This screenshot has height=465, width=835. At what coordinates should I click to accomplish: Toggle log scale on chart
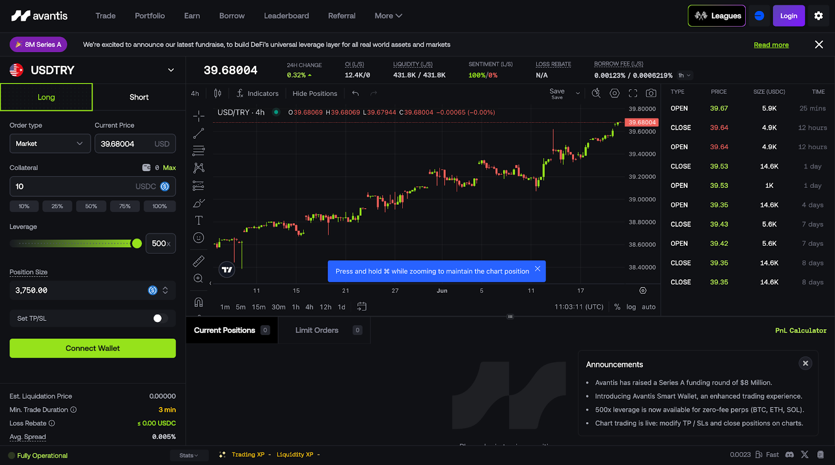pos(631,307)
